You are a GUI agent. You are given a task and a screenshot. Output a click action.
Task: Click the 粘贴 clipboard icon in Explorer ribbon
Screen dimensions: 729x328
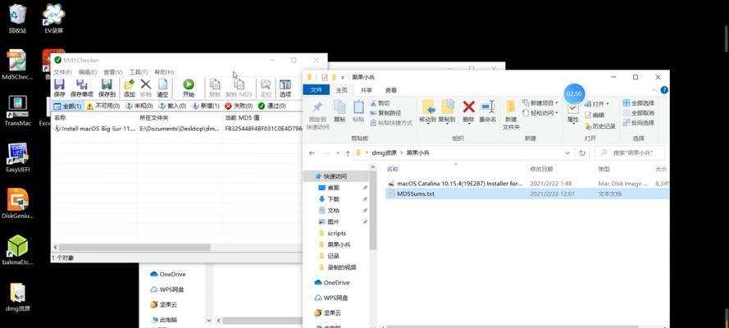(x=358, y=107)
